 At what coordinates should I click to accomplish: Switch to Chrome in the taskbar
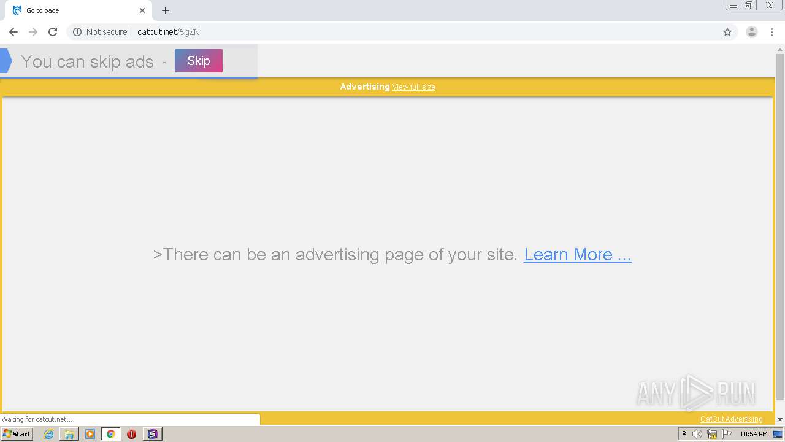(x=111, y=434)
